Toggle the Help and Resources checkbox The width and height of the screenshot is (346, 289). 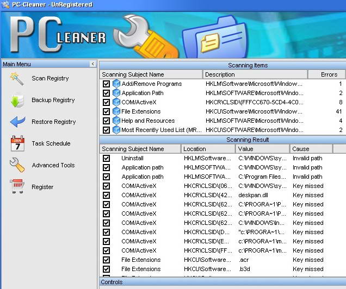[x=107, y=121]
